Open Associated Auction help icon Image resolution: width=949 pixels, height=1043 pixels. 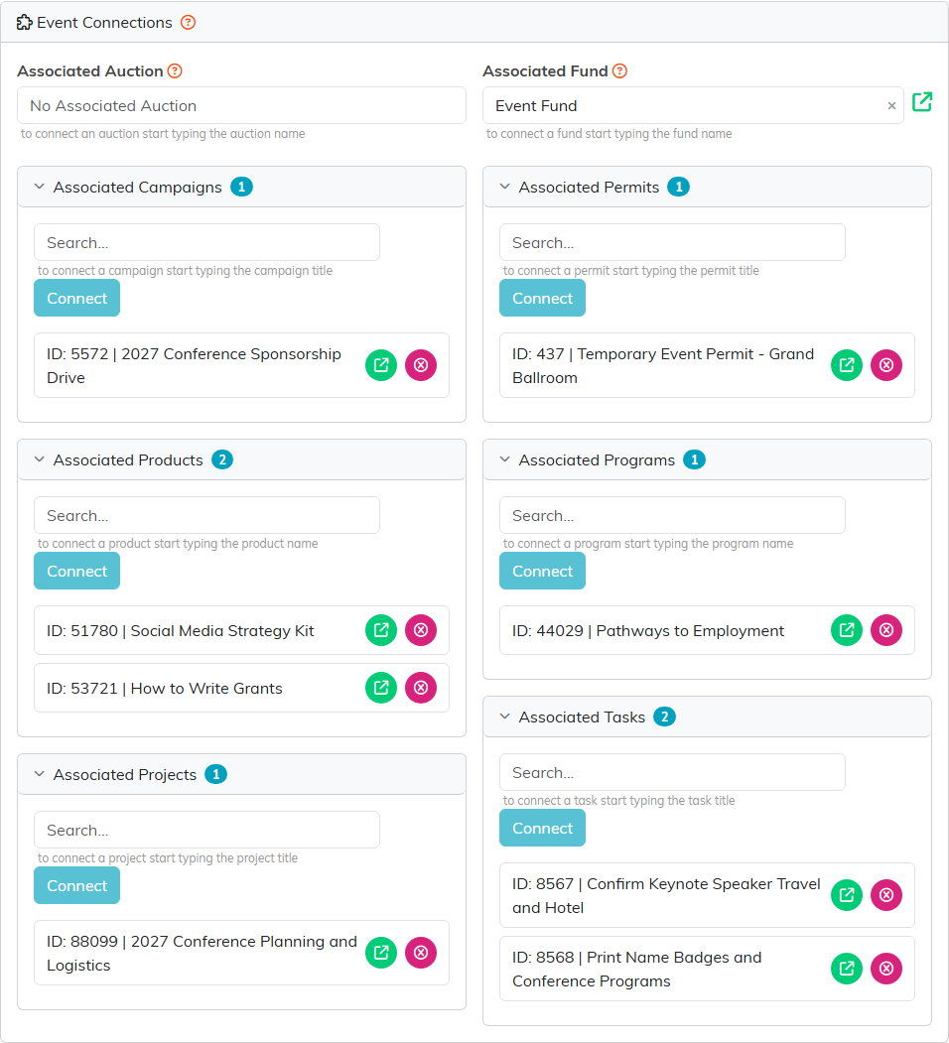(175, 71)
